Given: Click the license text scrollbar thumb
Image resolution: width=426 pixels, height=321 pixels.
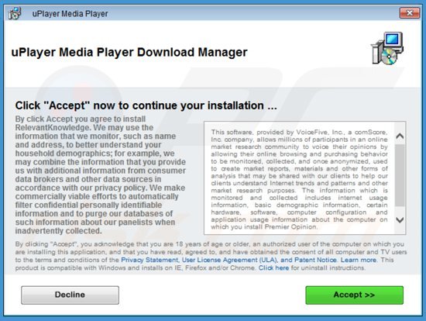Looking at the screenshot, I should (400, 175).
